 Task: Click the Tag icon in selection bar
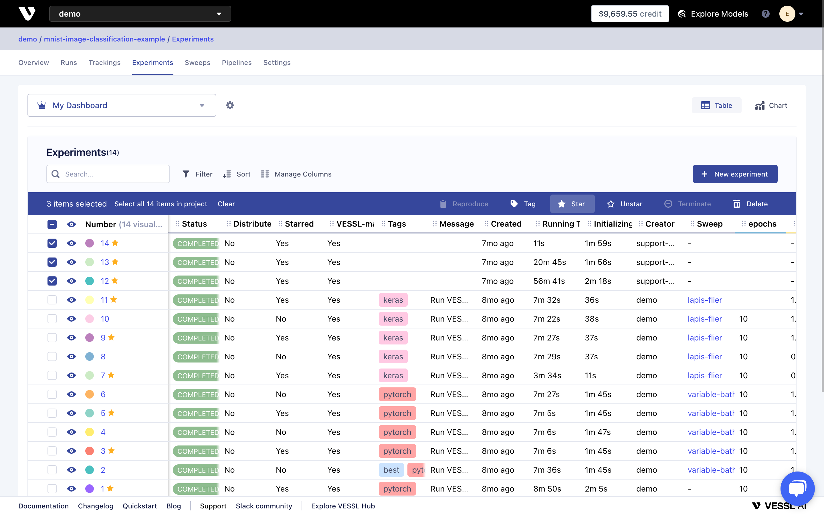(x=514, y=204)
